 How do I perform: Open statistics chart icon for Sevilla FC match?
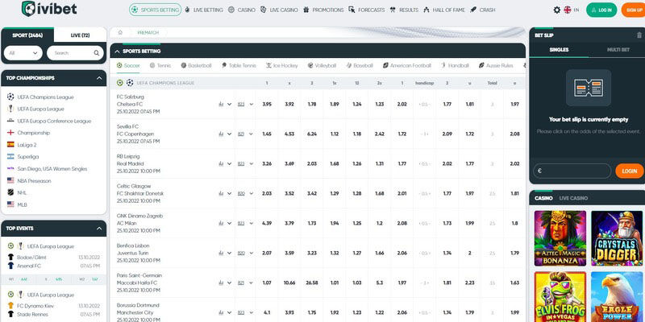coord(221,134)
